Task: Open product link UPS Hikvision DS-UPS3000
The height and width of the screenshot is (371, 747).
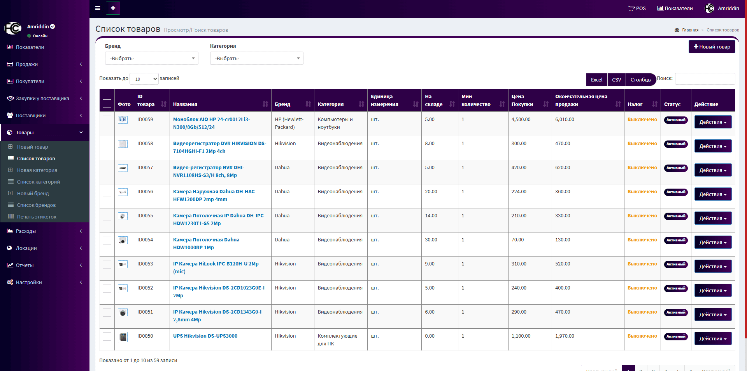Action: pos(205,336)
